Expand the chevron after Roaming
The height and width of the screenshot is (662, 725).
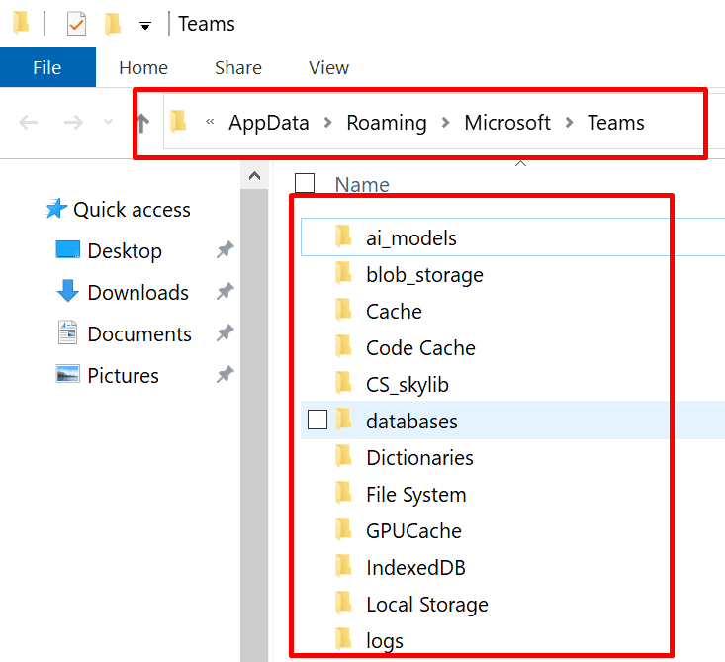point(445,123)
